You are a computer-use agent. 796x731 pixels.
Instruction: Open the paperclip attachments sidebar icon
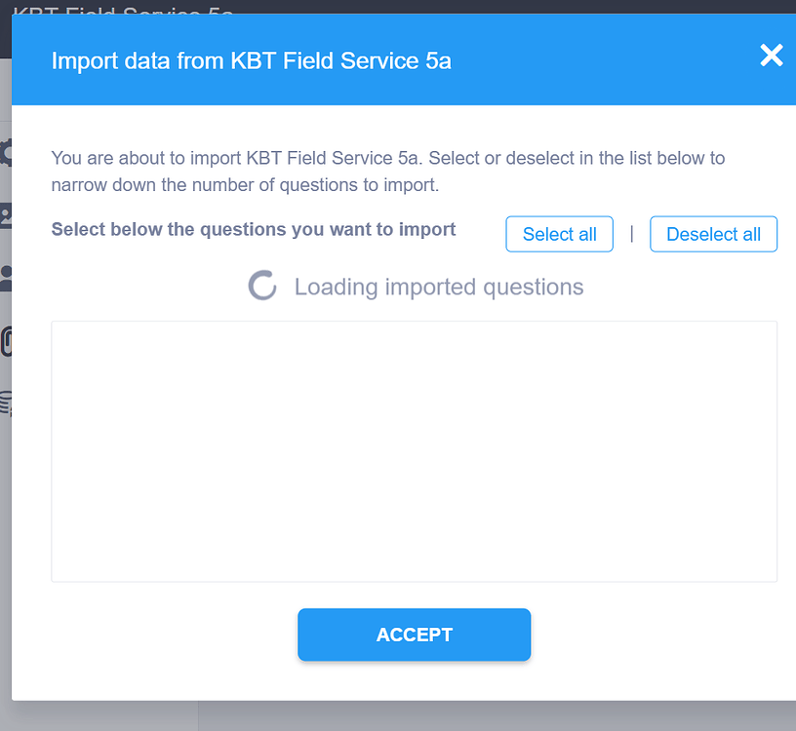[6, 341]
